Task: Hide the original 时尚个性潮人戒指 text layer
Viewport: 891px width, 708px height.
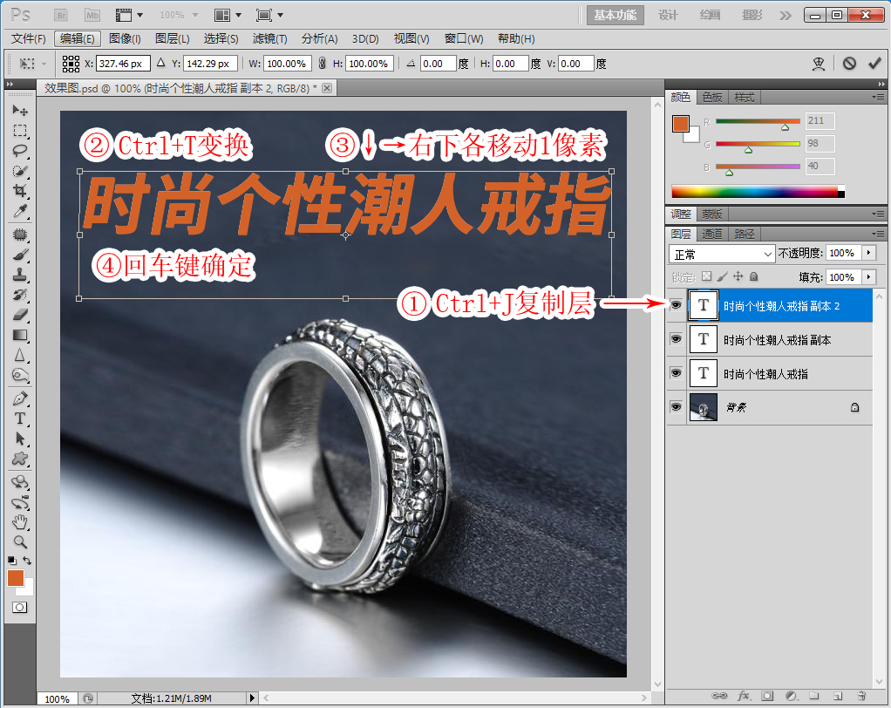Action: pyautogui.click(x=676, y=373)
